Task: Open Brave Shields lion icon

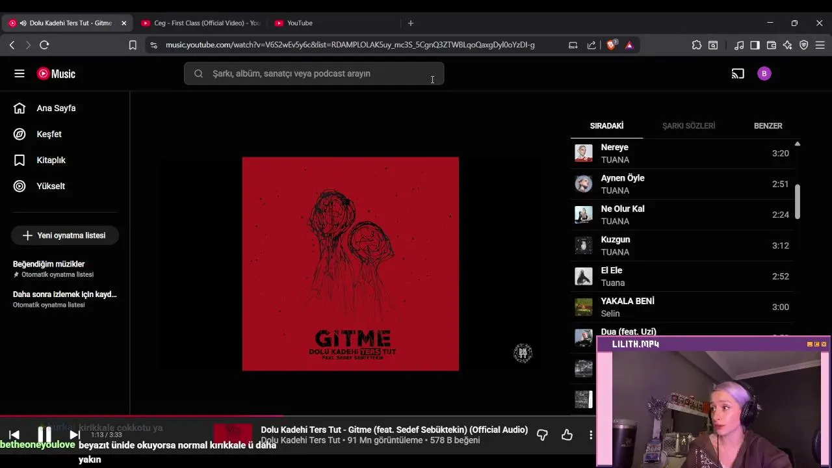Action: coord(611,45)
